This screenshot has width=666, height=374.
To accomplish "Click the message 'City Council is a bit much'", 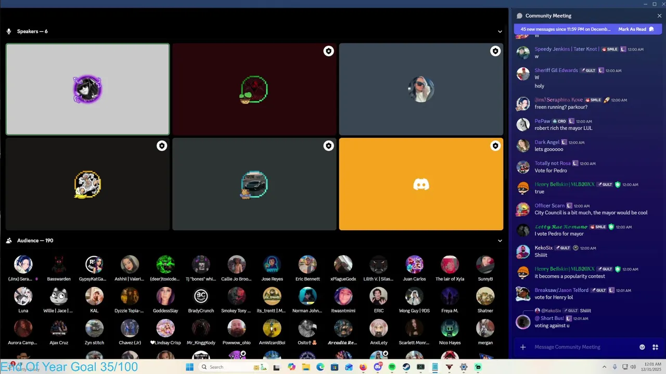I will pos(591,212).
